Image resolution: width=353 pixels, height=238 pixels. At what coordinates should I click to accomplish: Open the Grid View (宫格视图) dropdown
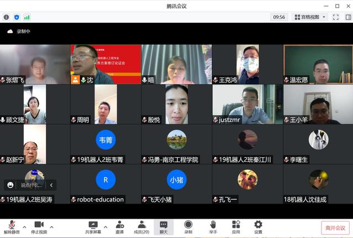pyautogui.click(x=310, y=17)
